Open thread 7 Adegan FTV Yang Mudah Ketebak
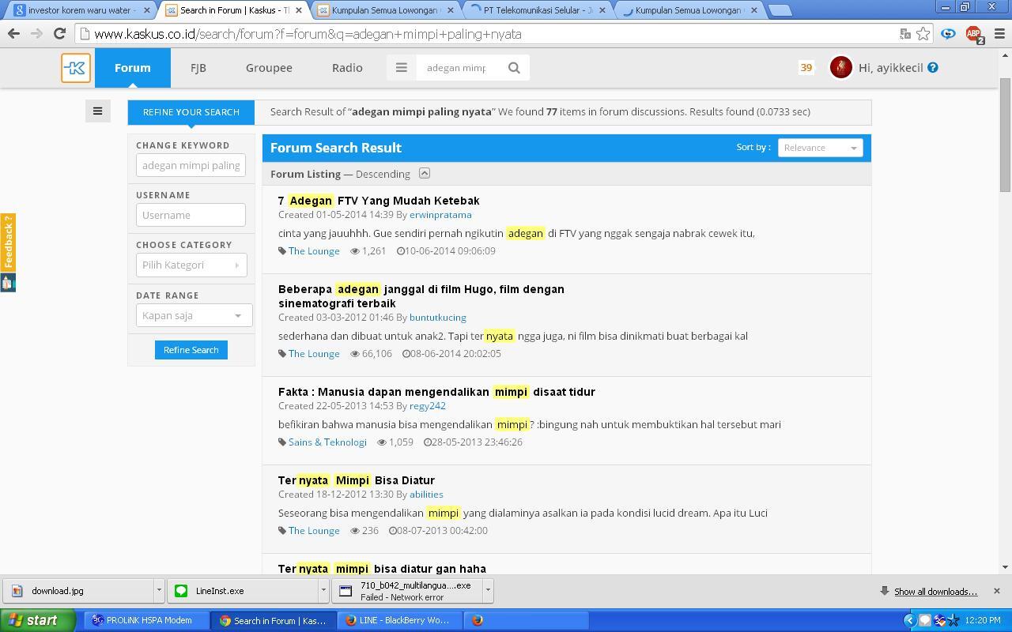This screenshot has width=1012, height=632. 379,201
